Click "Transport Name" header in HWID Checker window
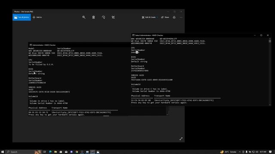This screenshot has width=275, height=154. [162, 96]
